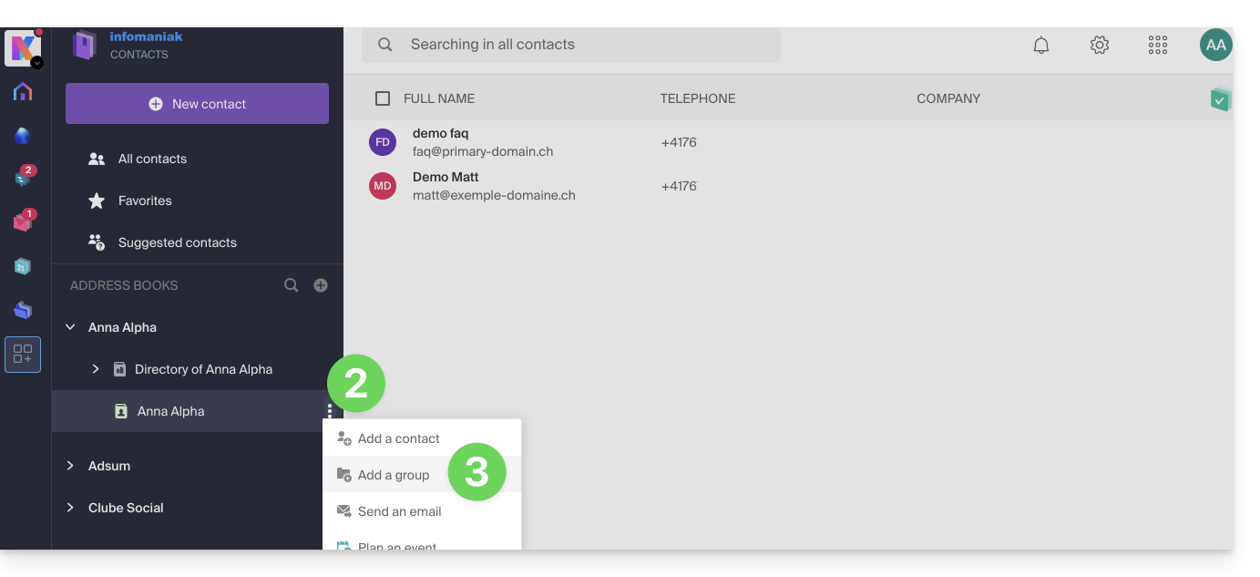Search within address books

point(291,285)
